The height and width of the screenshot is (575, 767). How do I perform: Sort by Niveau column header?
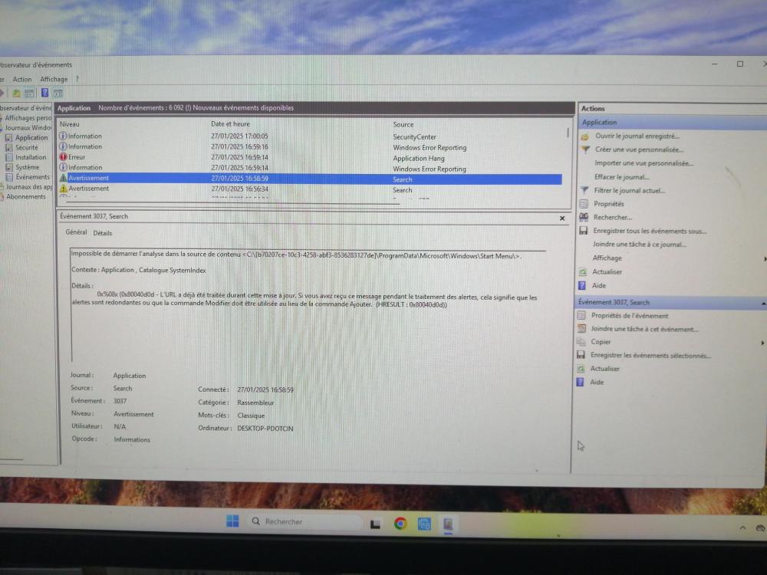[x=70, y=124]
